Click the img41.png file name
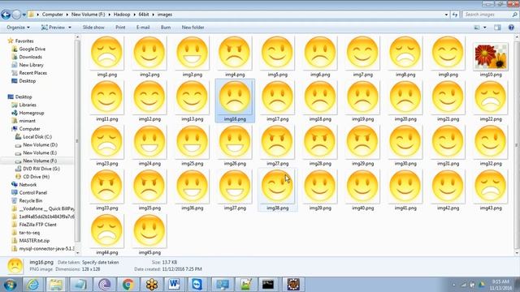The width and height of the screenshot is (520, 292). pos(405,208)
